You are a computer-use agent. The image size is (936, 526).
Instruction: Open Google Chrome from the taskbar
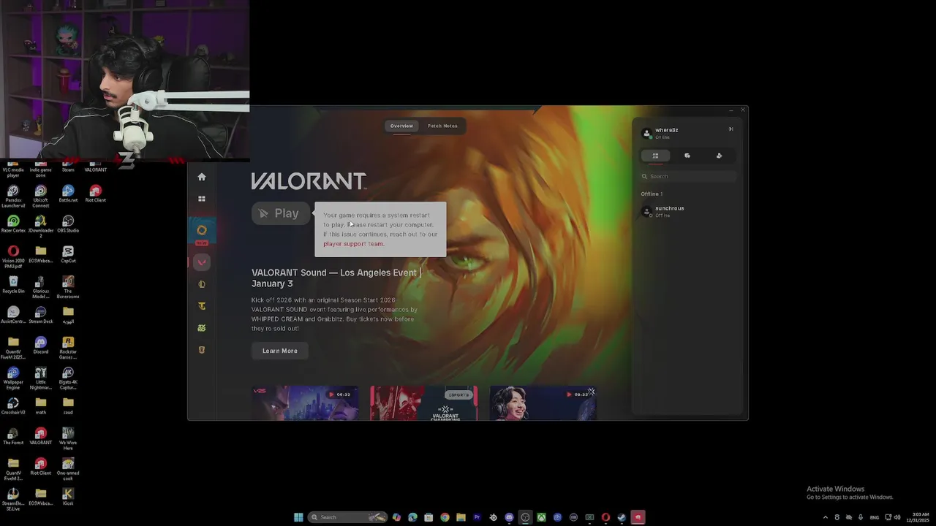click(445, 517)
